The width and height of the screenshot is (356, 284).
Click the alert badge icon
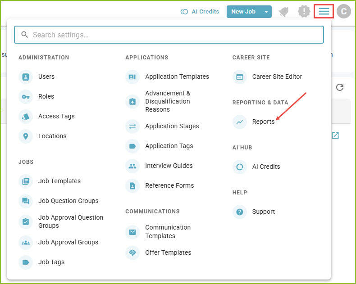pyautogui.click(x=304, y=11)
